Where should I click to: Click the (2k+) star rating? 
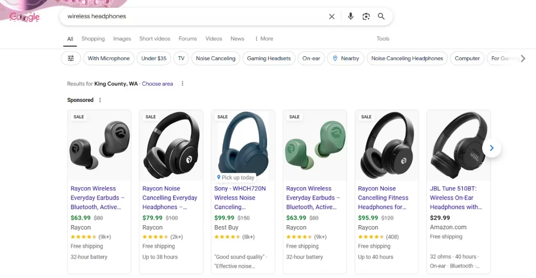(x=163, y=237)
